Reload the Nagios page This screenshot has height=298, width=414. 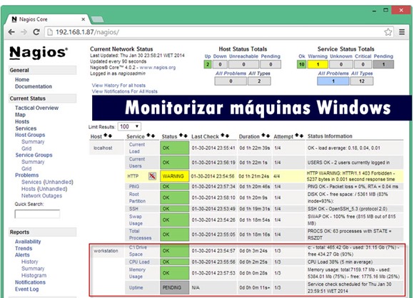[36, 32]
